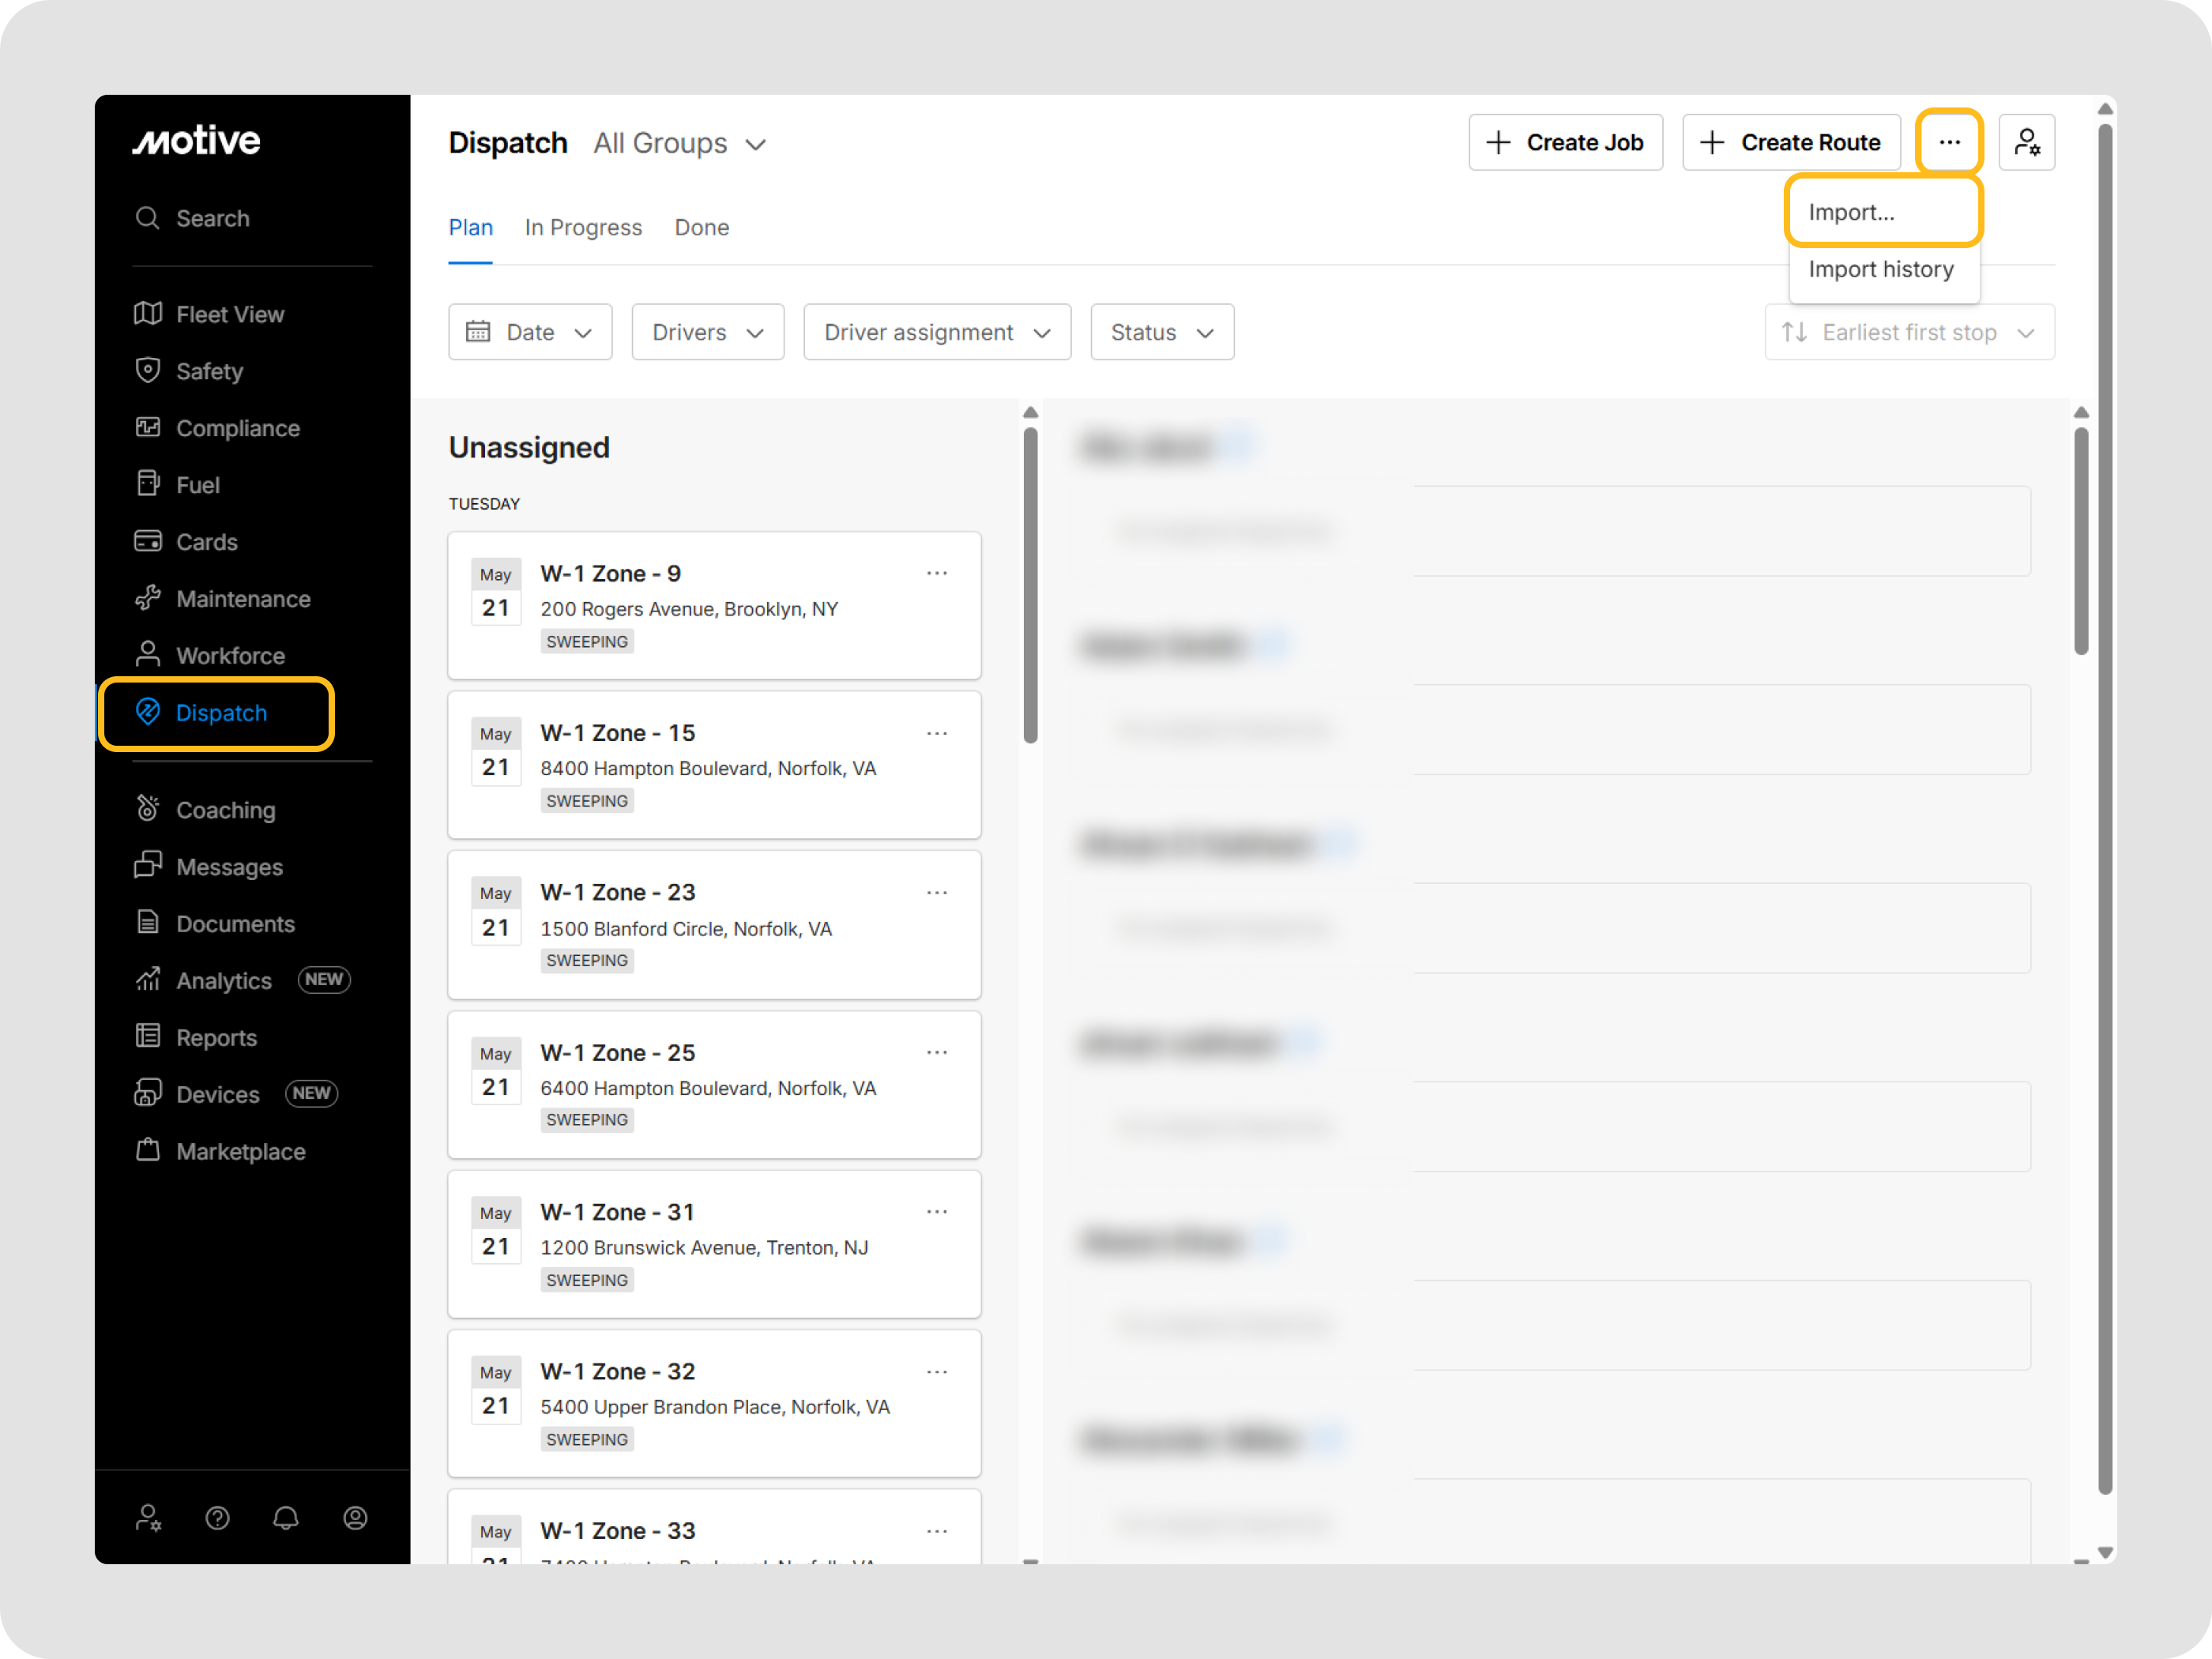Click the Motive logo
Image resolution: width=2212 pixels, height=1659 pixels.
pos(196,141)
